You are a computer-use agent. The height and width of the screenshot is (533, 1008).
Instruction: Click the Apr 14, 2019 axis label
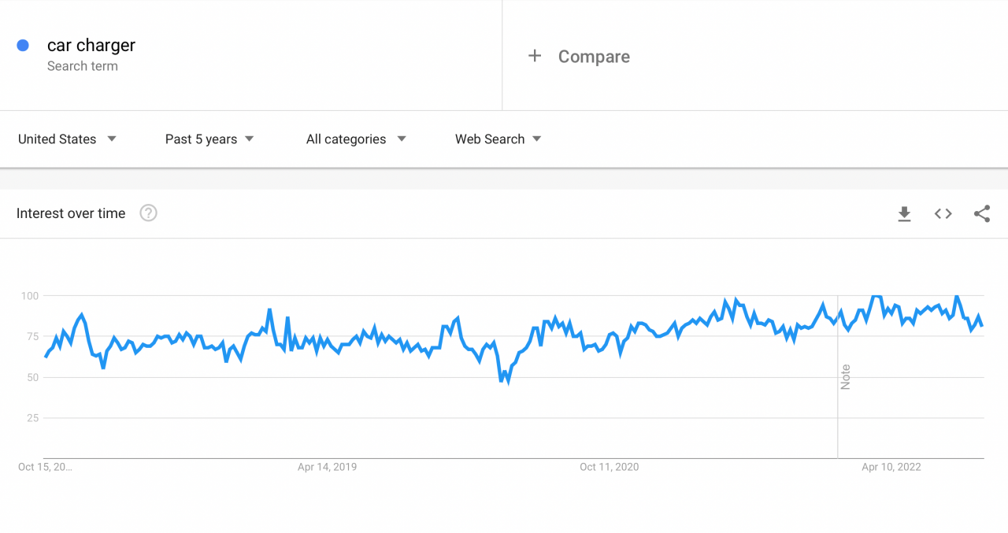pos(327,466)
